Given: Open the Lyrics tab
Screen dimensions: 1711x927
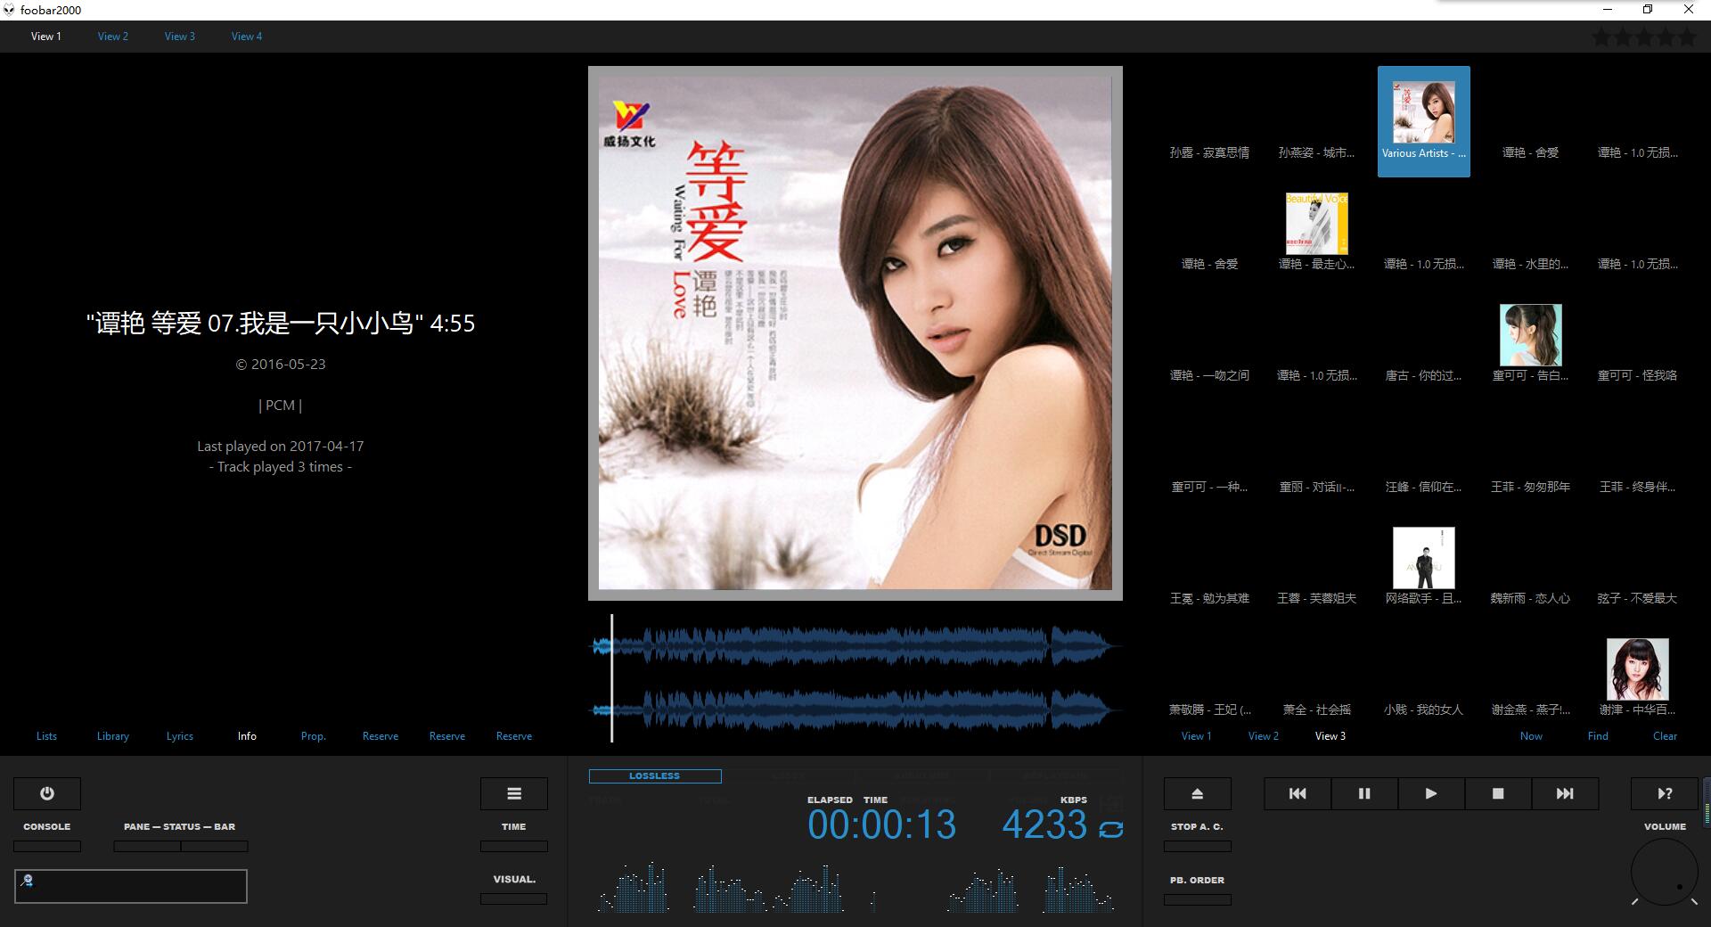Looking at the screenshot, I should (x=180, y=736).
